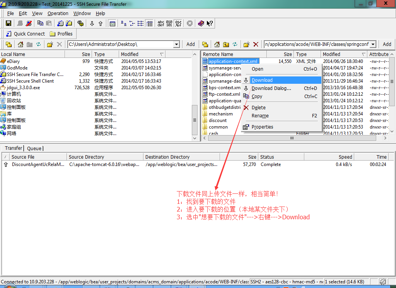Click the red remote Delete icon
The image size is (396, 288).
256,44
